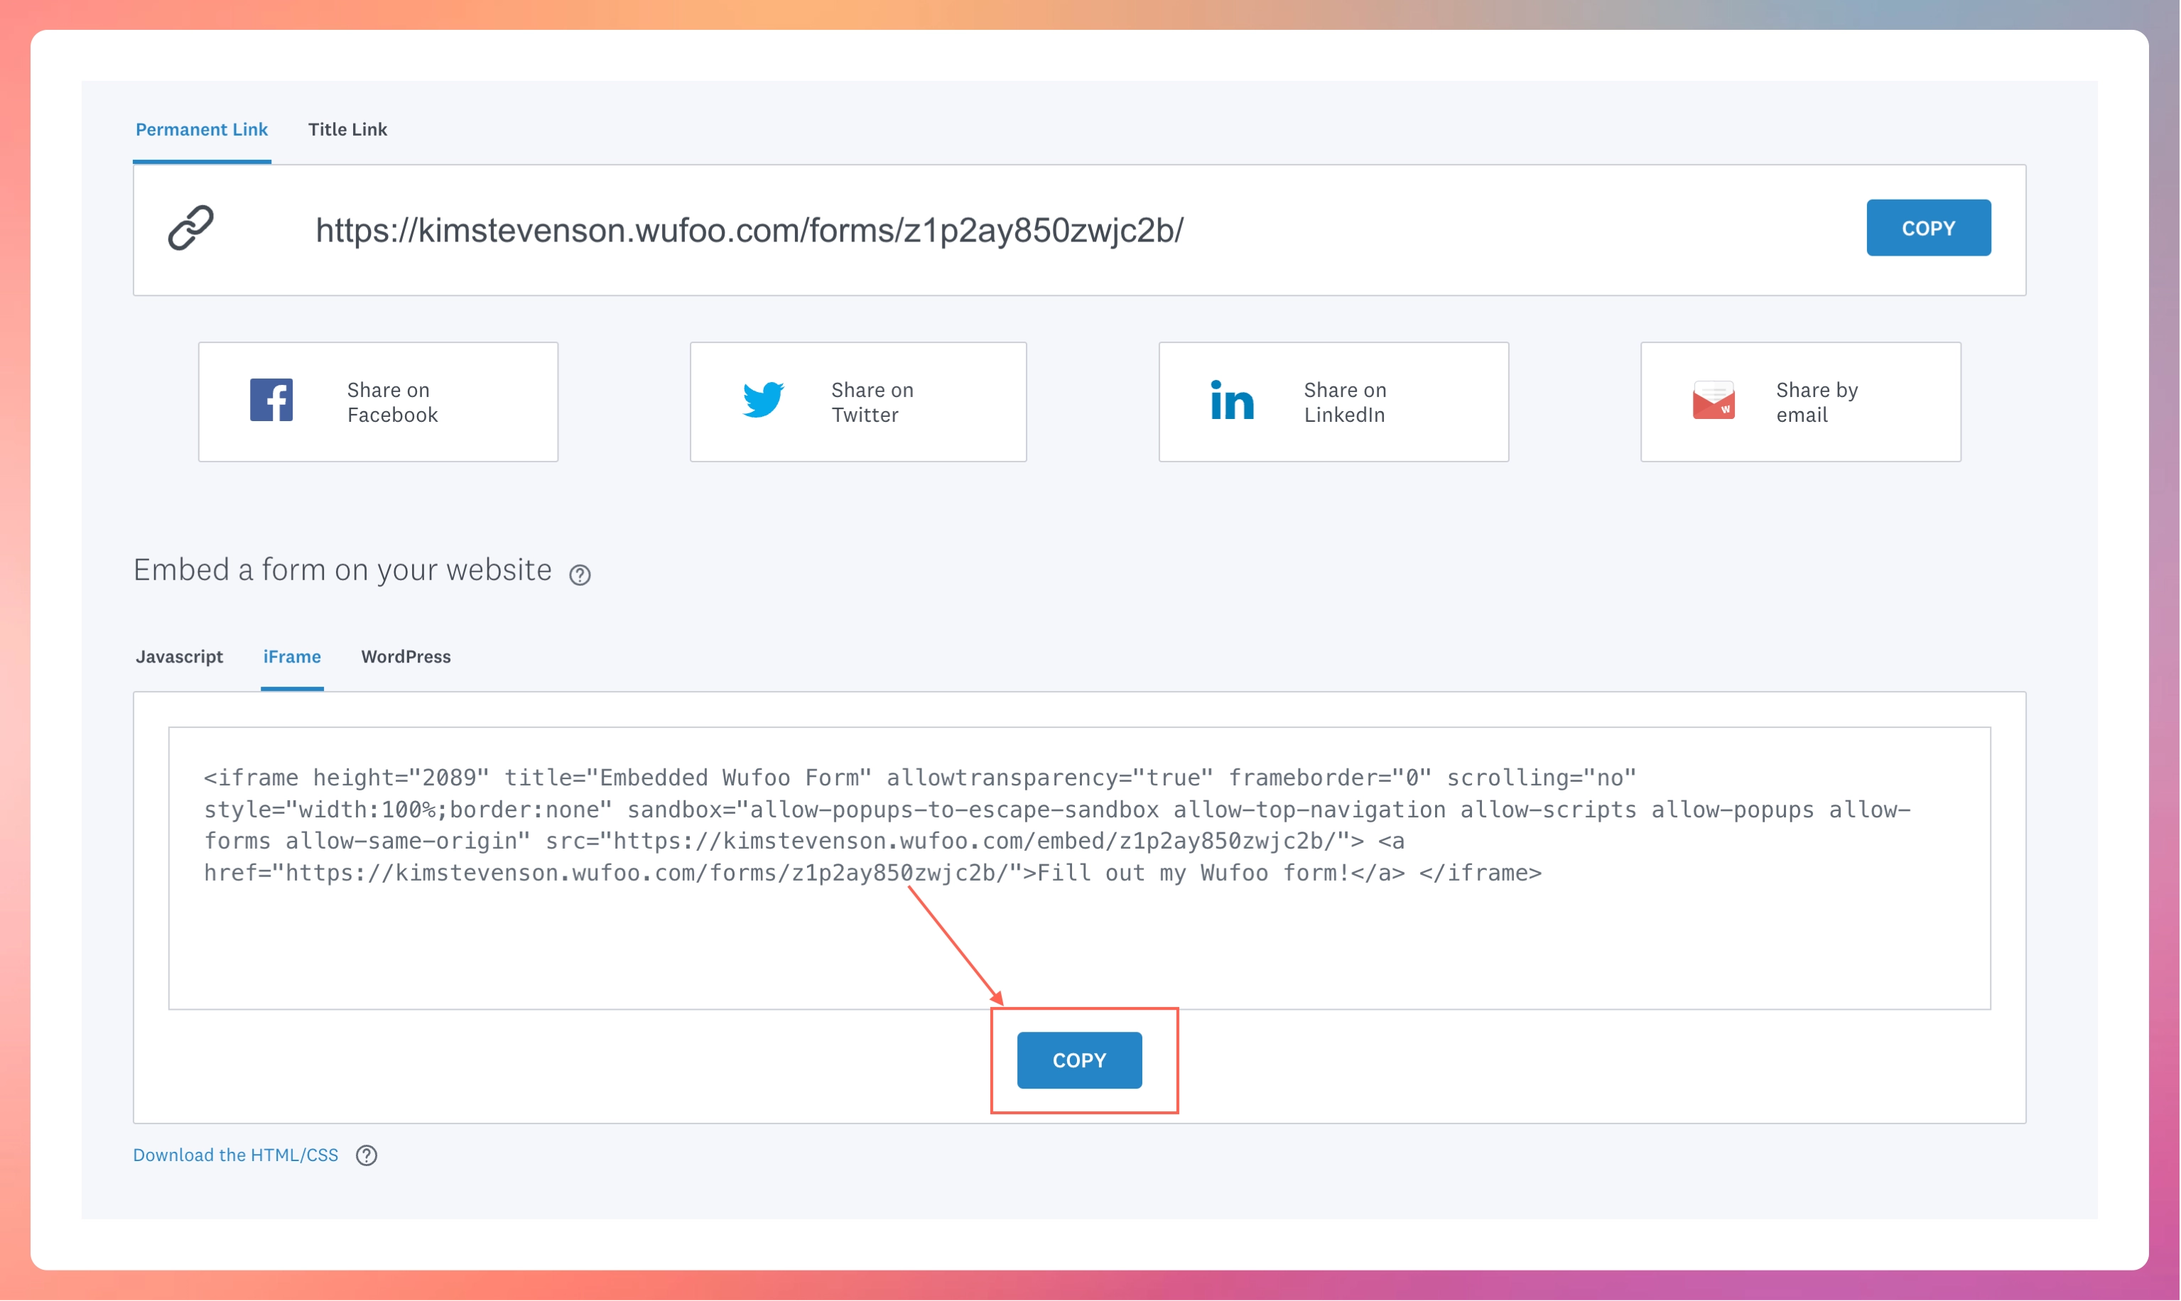Select the Javascript embed tab
Viewport: 2181px width, 1301px height.
pos(179,657)
